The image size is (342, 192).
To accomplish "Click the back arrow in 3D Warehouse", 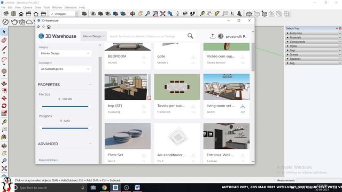I will [38, 27].
